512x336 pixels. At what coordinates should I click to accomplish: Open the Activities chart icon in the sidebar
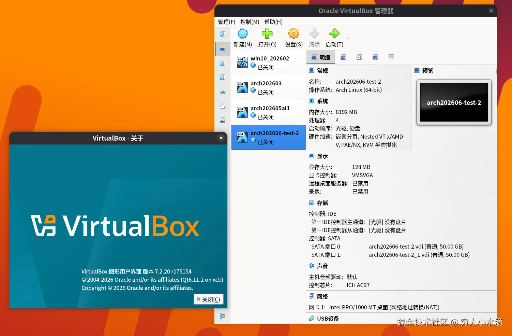[x=223, y=120]
